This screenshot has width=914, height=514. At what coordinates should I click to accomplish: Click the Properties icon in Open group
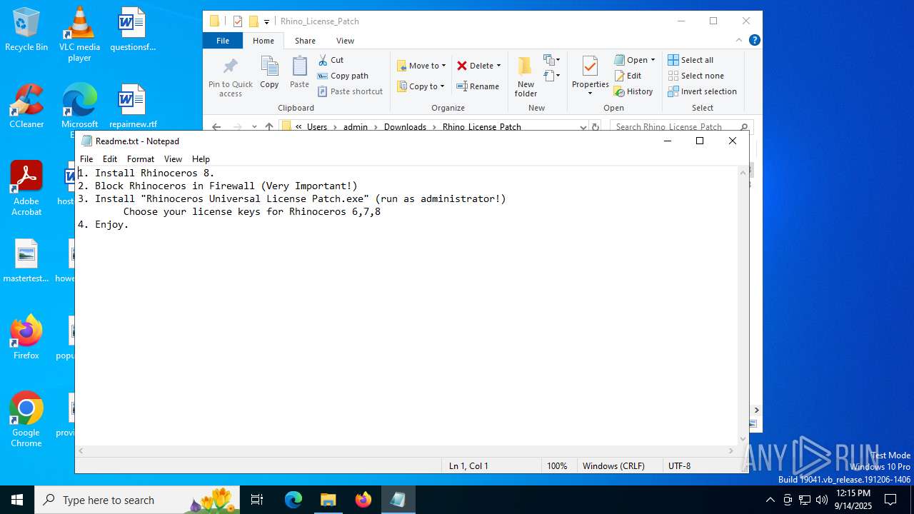(x=590, y=67)
